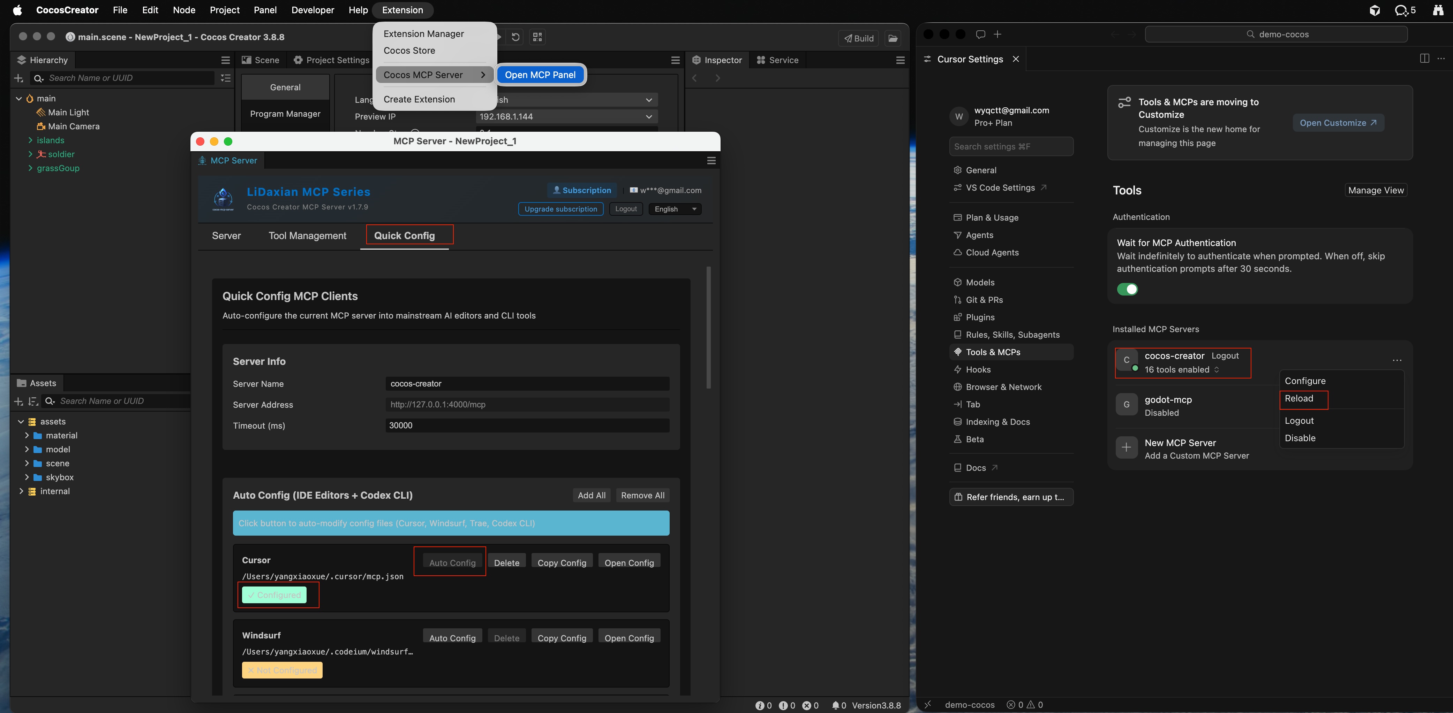
Task: Click the New MCP Server plus icon
Action: point(1127,447)
